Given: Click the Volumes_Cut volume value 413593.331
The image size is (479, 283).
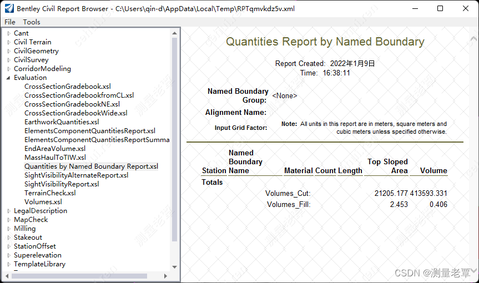Looking at the screenshot, I should 428,193.
